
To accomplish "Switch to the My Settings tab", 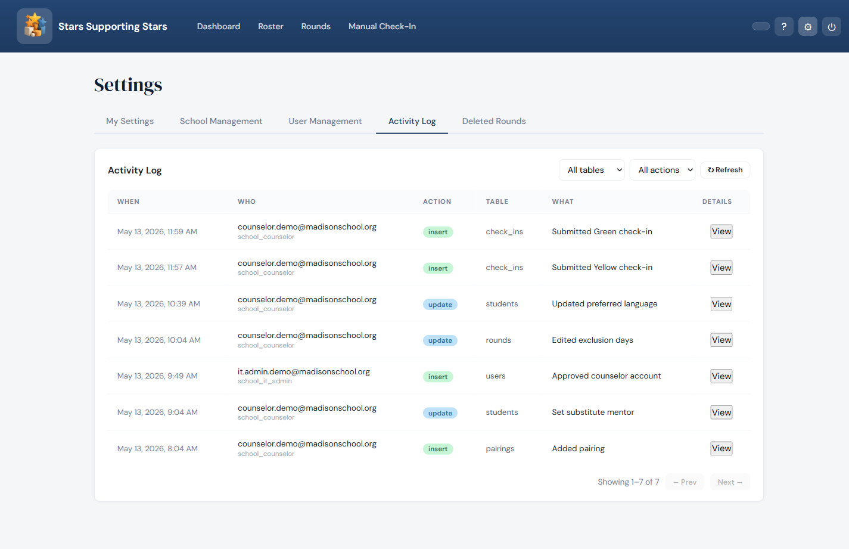I will [130, 121].
